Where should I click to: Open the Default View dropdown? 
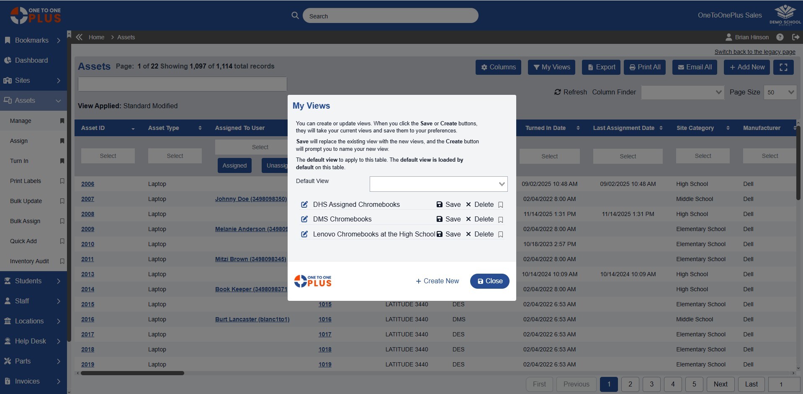click(438, 184)
